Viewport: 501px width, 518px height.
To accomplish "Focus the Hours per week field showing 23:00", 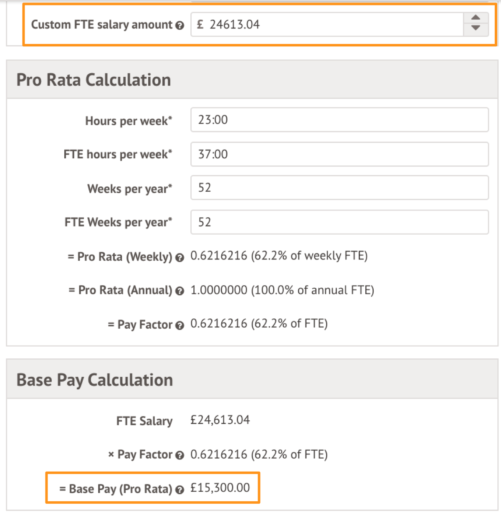I will click(x=339, y=120).
